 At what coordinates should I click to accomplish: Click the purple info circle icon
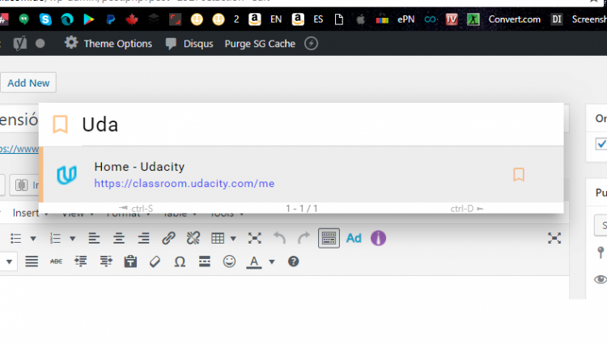[378, 238]
